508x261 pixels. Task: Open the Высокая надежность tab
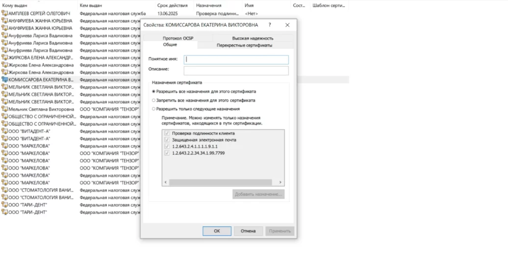click(253, 38)
